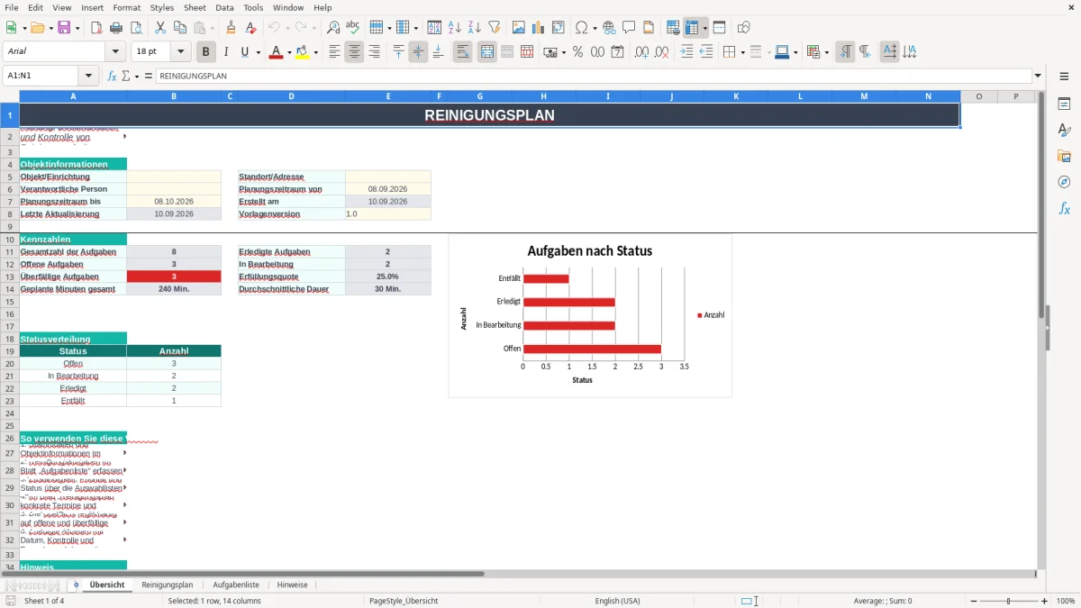This screenshot has width=1081, height=608.
Task: Open Print Preview from toolbar
Action: (135, 28)
